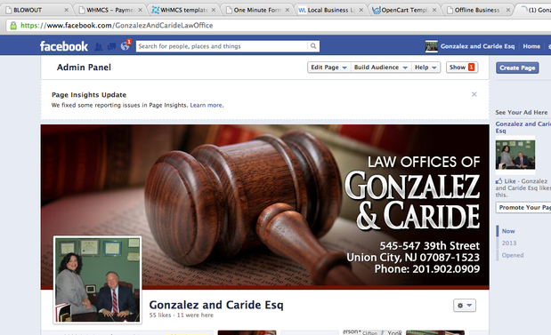This screenshot has height=335, width=551.
Task: Click the Create Page button
Action: (x=517, y=68)
